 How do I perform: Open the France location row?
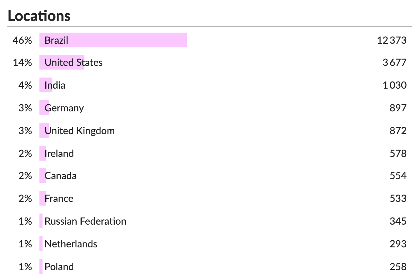(59, 198)
